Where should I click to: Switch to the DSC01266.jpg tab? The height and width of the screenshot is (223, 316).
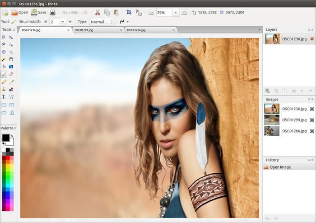[136, 30]
